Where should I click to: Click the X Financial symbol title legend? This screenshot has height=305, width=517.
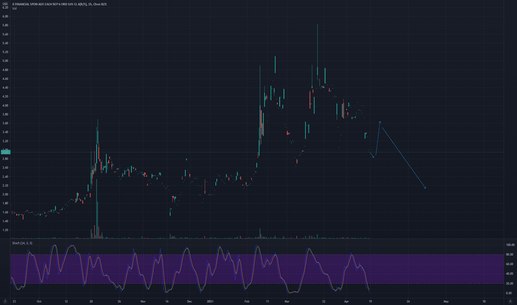59,4
